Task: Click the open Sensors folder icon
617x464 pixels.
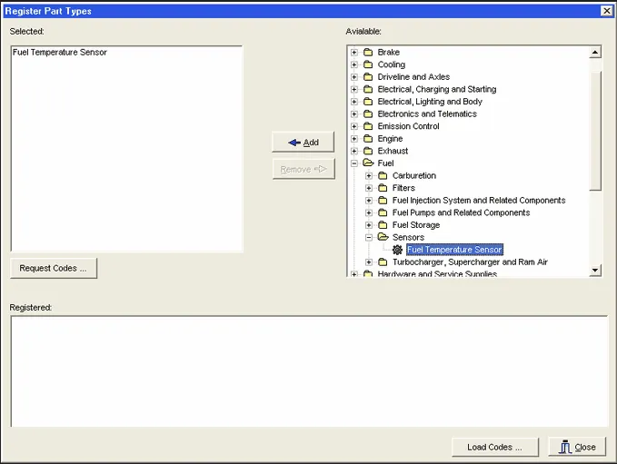Action: [x=383, y=237]
